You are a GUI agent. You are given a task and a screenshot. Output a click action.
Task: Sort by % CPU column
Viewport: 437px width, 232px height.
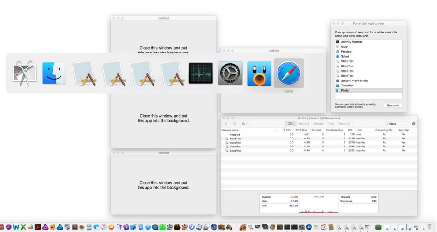coord(286,130)
